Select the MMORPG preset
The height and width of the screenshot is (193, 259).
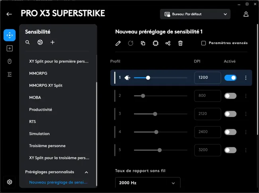click(x=38, y=73)
